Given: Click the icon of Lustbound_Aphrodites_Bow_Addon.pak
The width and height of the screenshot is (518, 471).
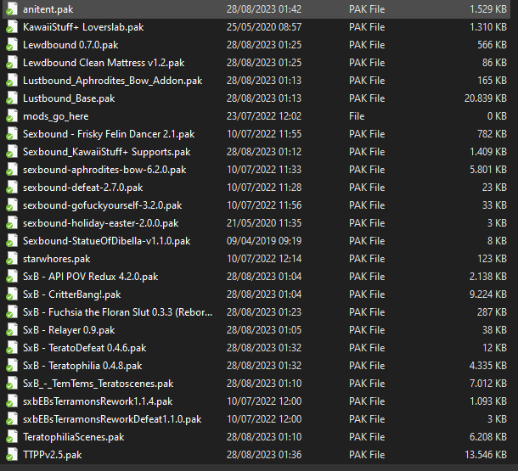Looking at the screenshot, I should point(12,81).
